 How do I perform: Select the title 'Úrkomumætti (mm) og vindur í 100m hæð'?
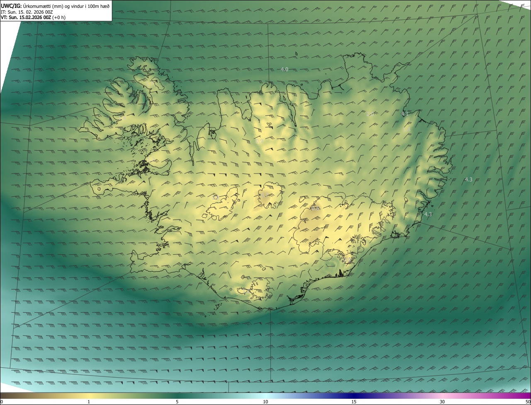point(66,6)
